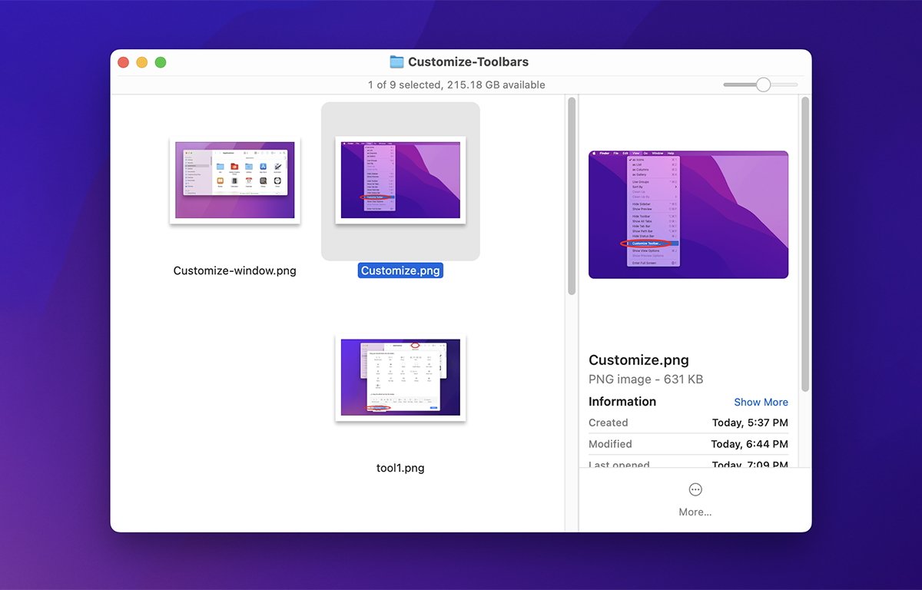
Task: Click the large preview image of Customize.png
Action: pyautogui.click(x=688, y=214)
